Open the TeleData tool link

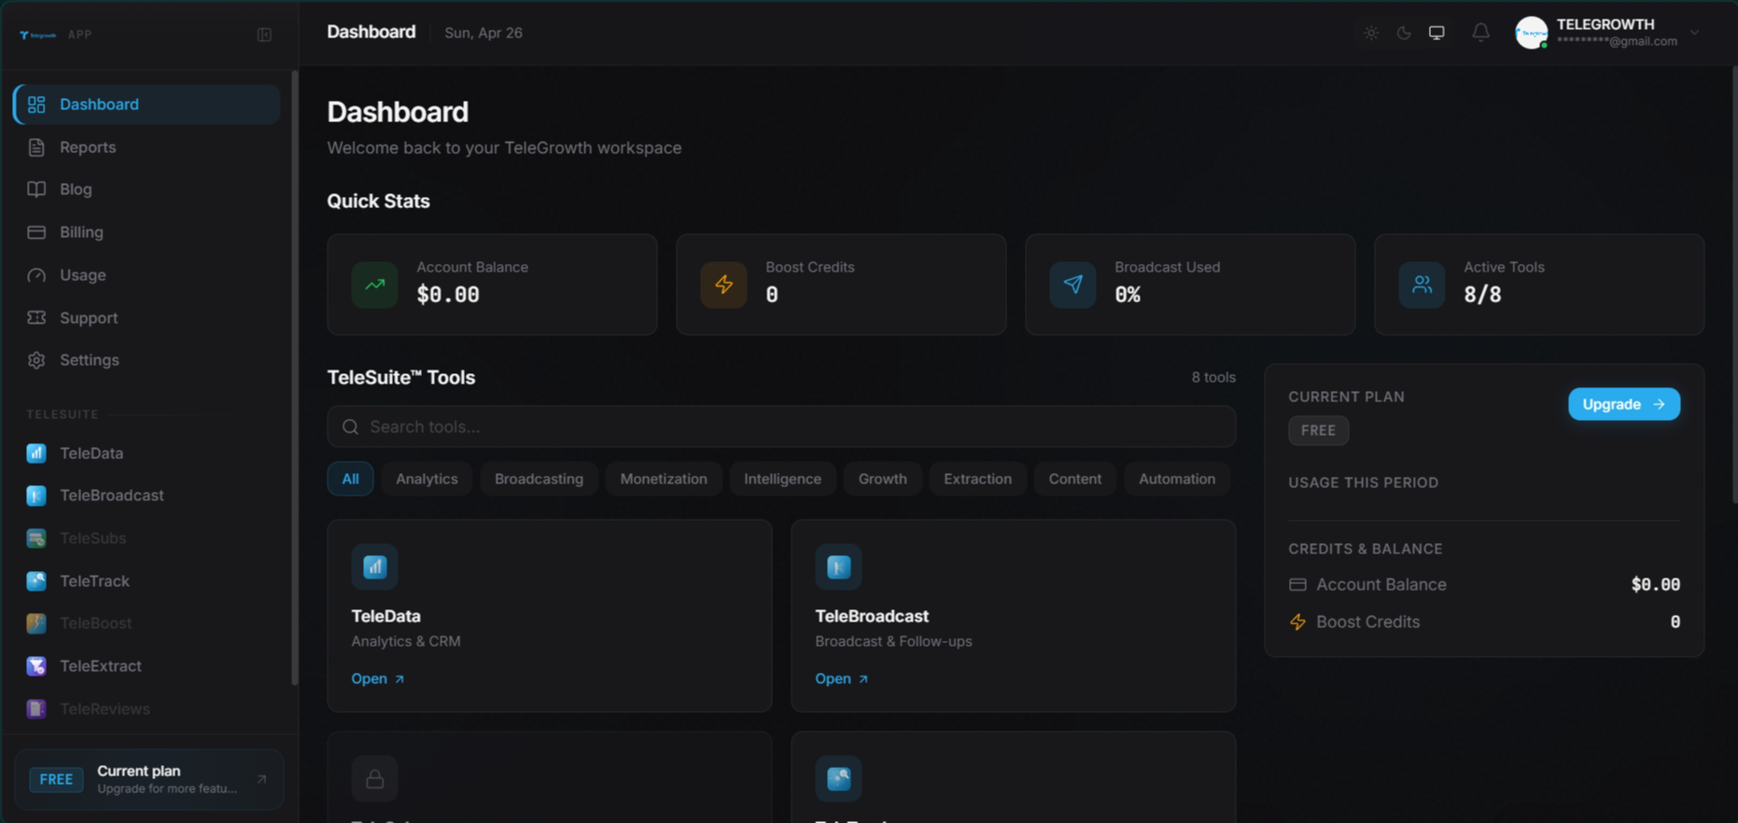(x=377, y=678)
